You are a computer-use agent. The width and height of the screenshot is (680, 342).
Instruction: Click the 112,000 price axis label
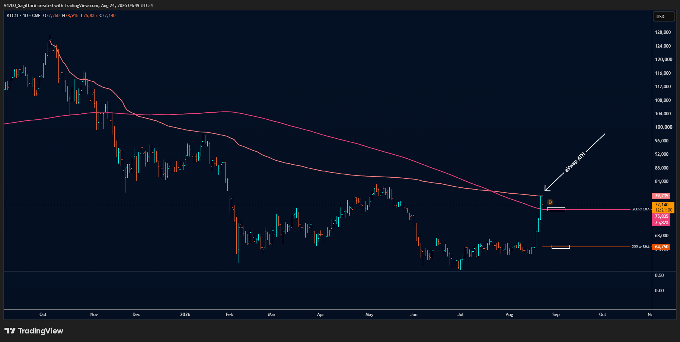point(663,87)
